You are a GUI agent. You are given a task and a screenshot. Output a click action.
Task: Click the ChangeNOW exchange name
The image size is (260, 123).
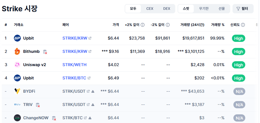(36, 118)
